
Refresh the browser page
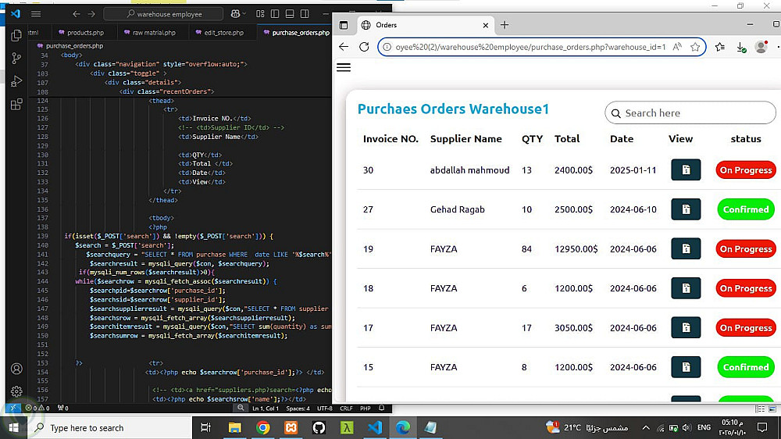click(x=364, y=47)
